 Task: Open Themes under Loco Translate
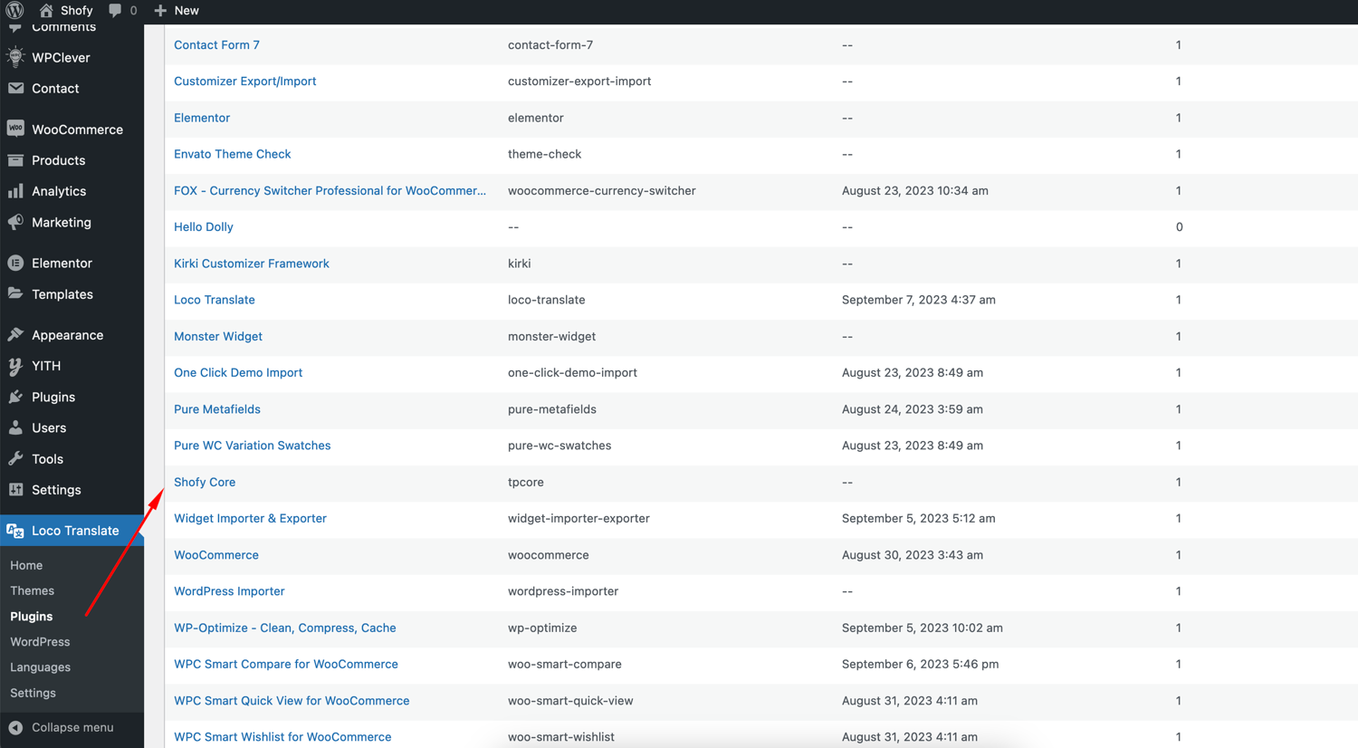tap(32, 590)
